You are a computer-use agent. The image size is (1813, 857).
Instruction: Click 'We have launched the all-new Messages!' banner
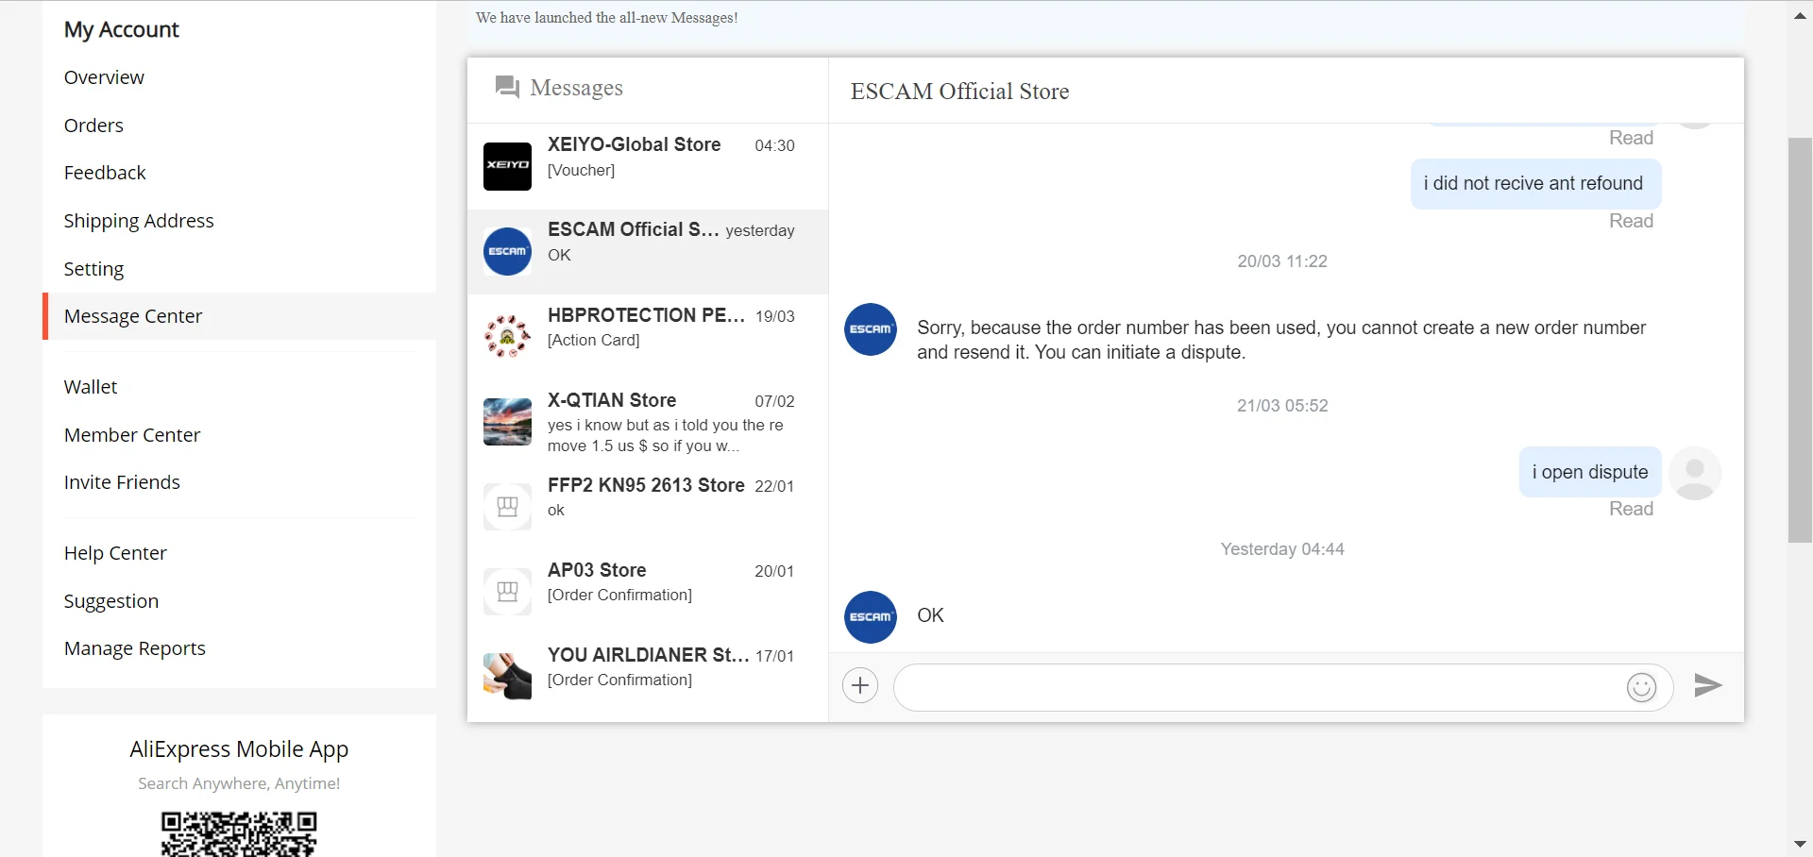[x=607, y=18]
